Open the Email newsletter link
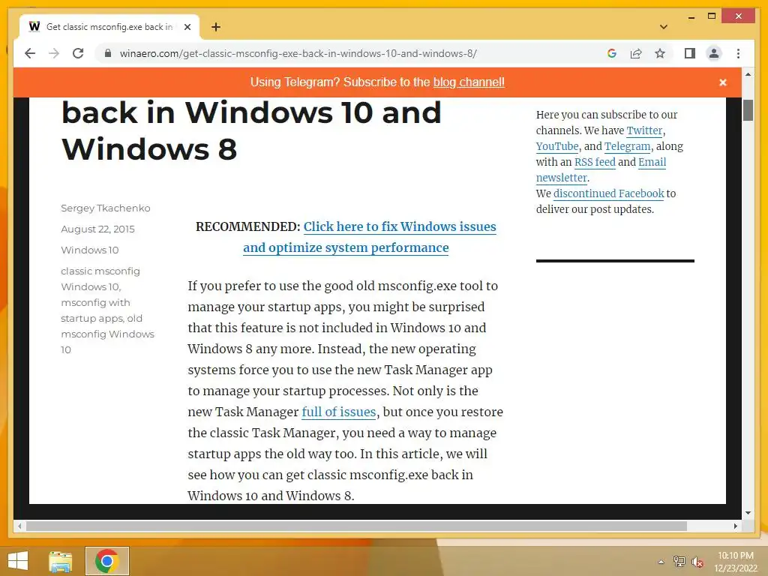 point(601,170)
